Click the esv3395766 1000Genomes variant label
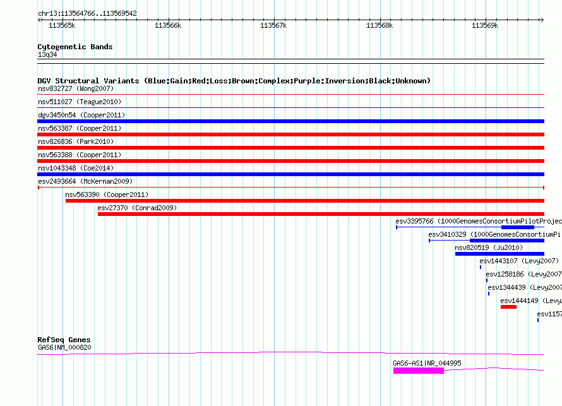This screenshot has height=406, width=562. (479, 221)
